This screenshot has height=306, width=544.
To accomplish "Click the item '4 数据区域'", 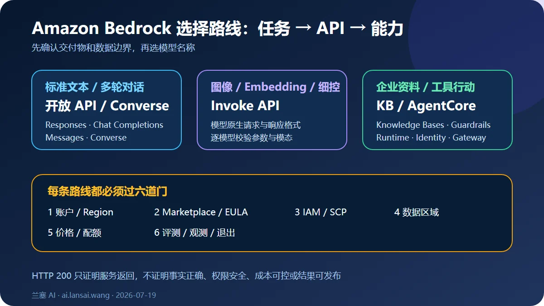I will 417,212.
